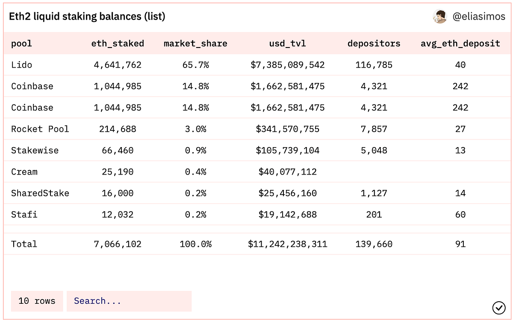Select the $40,077,112 TVL cell
Screen dimensions: 513x320
click(288, 172)
